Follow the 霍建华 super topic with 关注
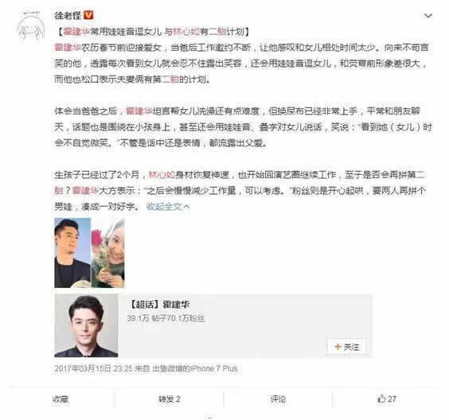Image resolution: width=449 pixels, height=420 pixels. point(346,347)
